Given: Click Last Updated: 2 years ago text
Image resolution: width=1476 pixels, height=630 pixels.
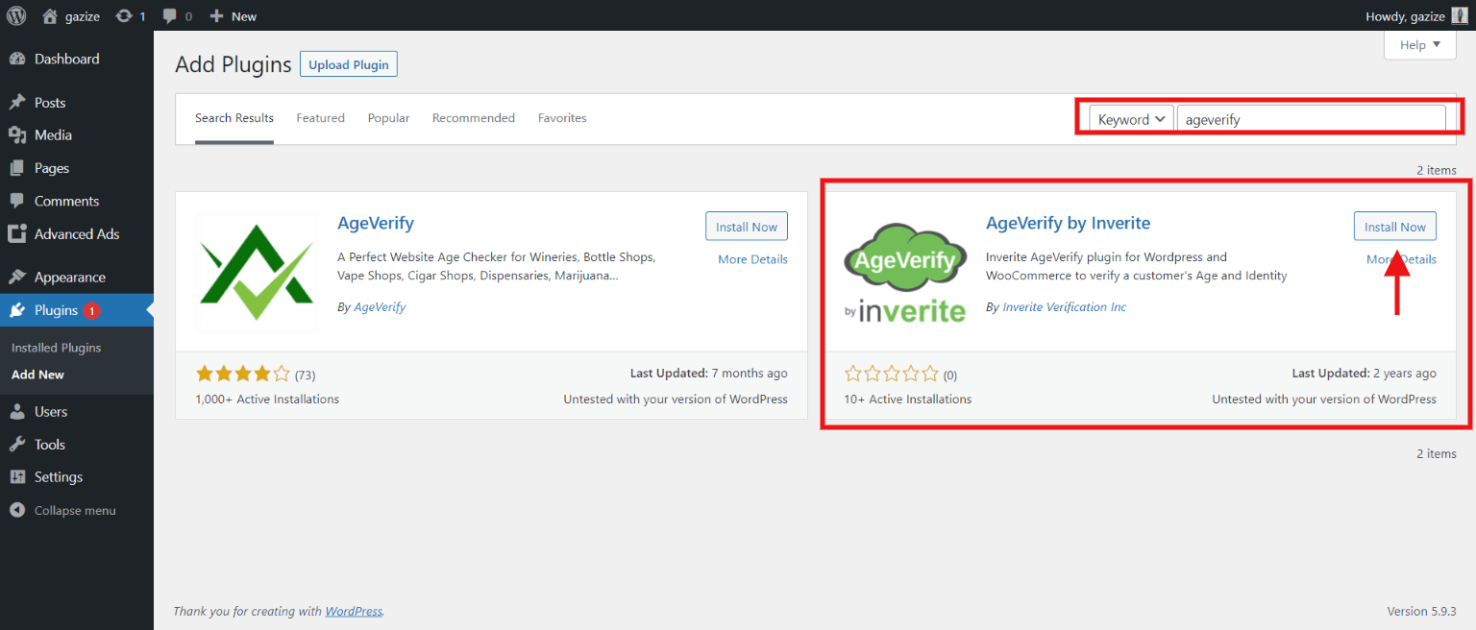Looking at the screenshot, I should coord(1365,373).
